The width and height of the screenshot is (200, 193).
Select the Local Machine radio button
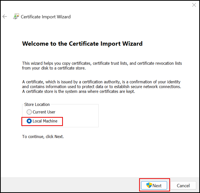(x=29, y=121)
